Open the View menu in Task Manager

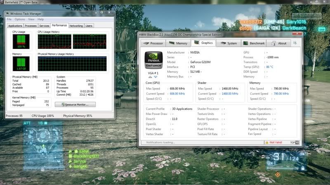(x=31, y=19)
